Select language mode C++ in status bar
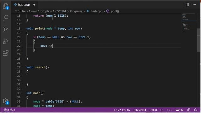This screenshot has height=113, width=201. [x=169, y=110]
